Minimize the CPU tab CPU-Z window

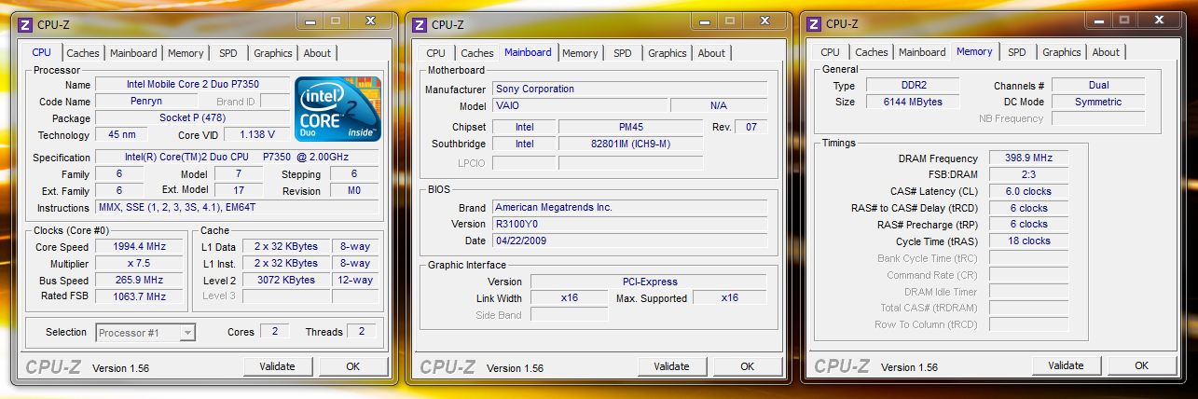click(310, 20)
